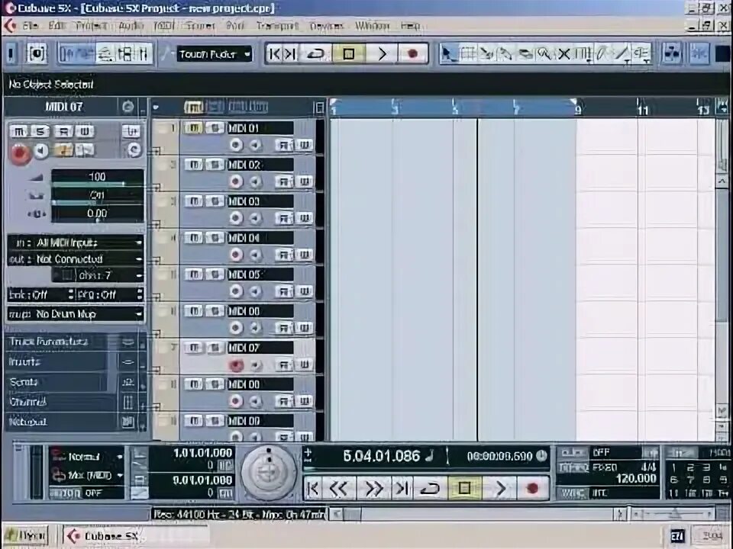
Task: Disable record-enable on MIDI 07 track
Action: tap(237, 365)
